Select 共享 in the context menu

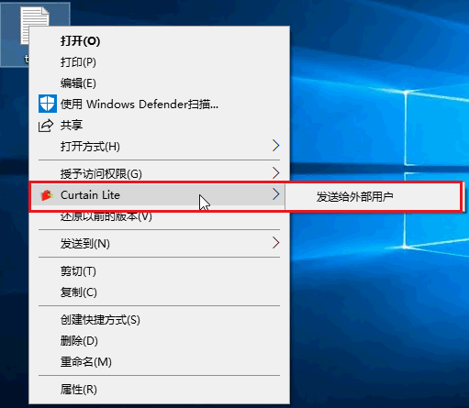(159, 126)
